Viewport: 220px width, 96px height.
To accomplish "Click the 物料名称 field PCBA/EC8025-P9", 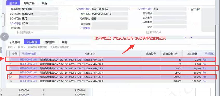I will [110, 14].
